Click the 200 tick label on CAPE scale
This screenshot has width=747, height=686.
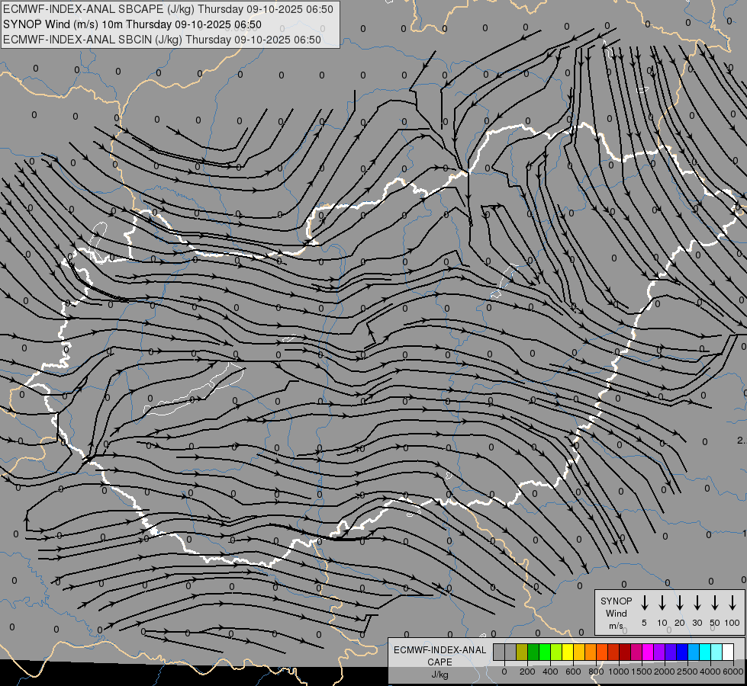tap(527, 672)
